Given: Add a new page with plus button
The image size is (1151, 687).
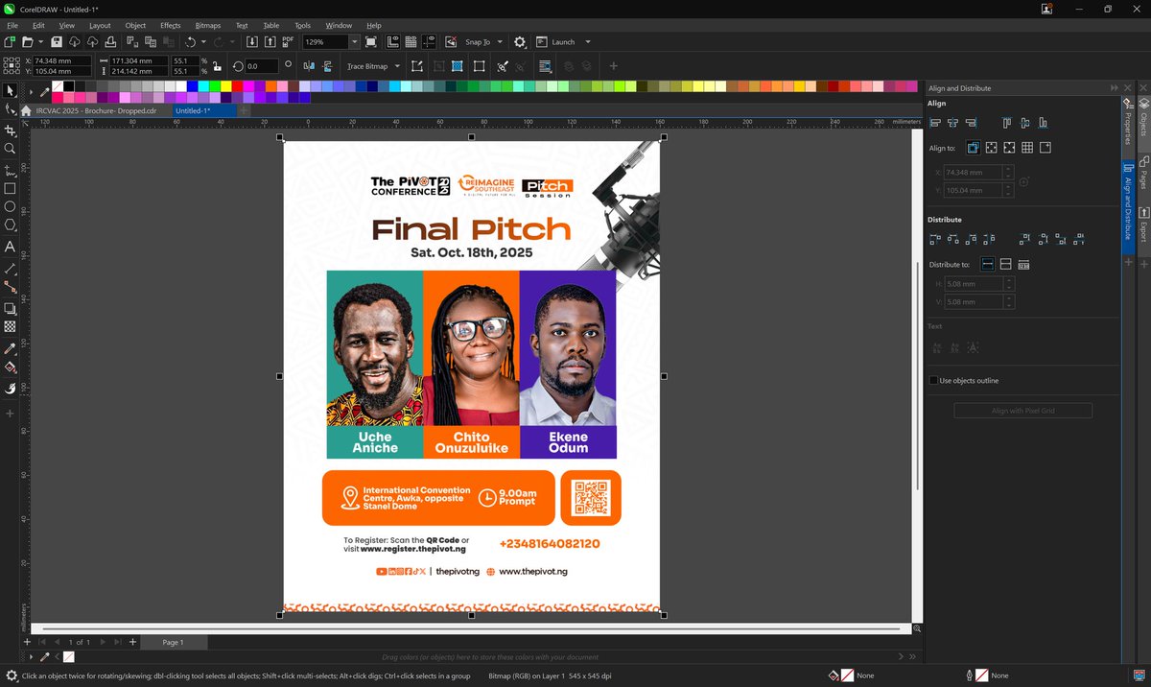Looking at the screenshot, I should [132, 642].
